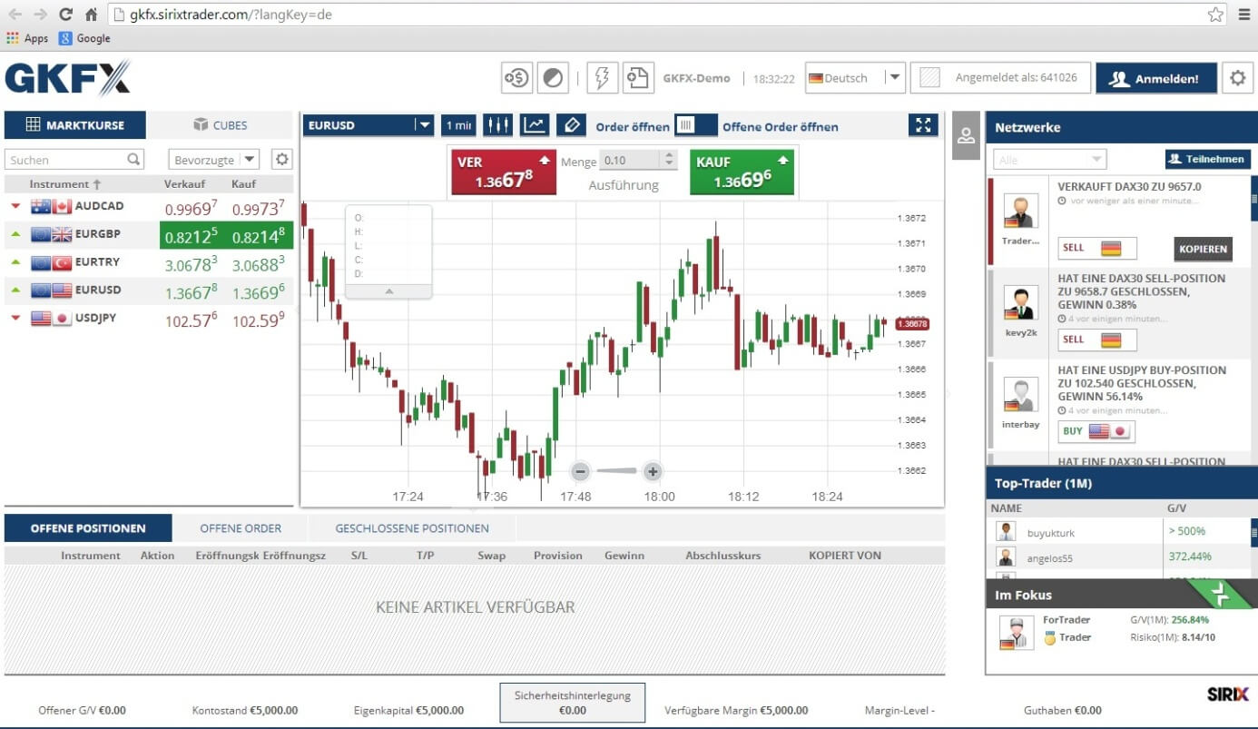This screenshot has width=1258, height=729.
Task: Click the chart zoom slider bar
Action: pos(616,471)
